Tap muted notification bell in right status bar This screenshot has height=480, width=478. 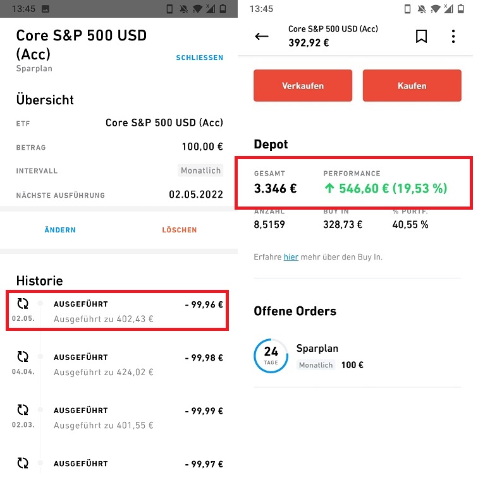pyautogui.click(x=422, y=9)
